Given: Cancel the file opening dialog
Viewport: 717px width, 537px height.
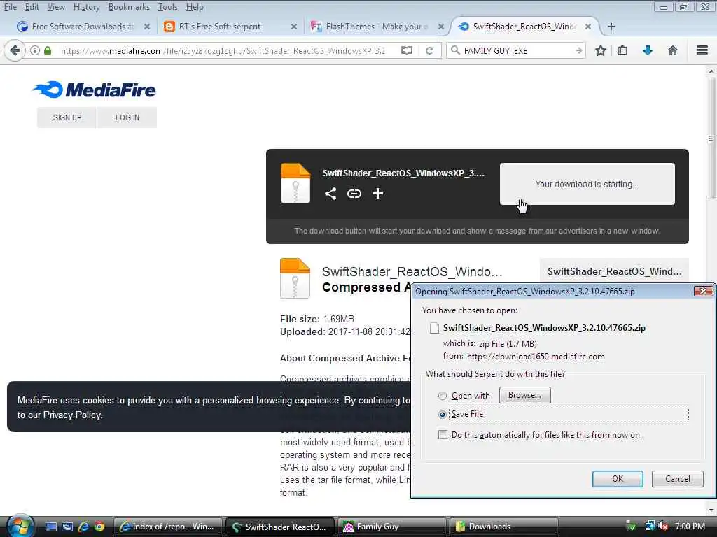Looking at the screenshot, I should pyautogui.click(x=677, y=478).
